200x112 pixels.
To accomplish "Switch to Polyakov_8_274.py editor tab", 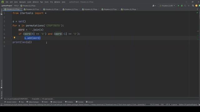I will point(91,9).
